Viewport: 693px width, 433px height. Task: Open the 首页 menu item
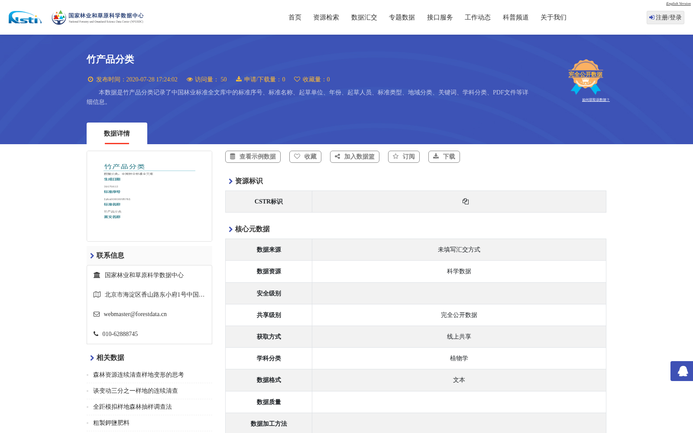pos(295,17)
